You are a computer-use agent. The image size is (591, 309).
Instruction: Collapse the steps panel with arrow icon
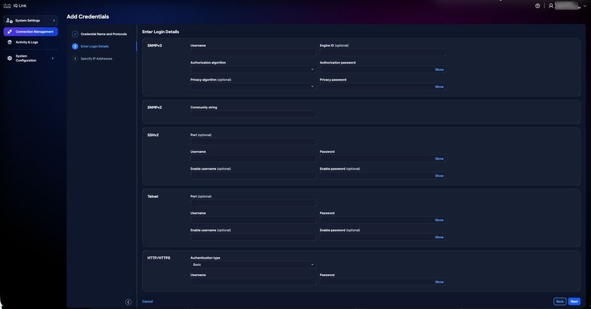[x=128, y=302]
